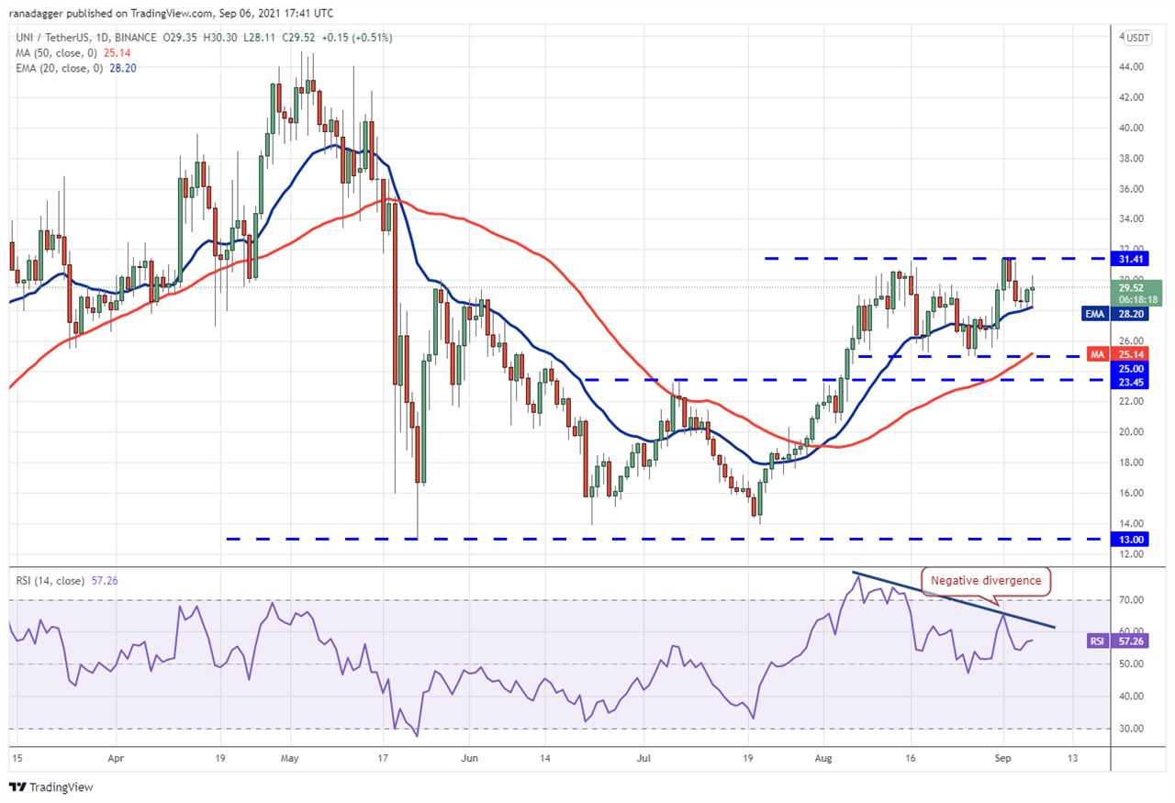Image resolution: width=1175 pixels, height=803 pixels.
Task: Click the 38.00 price axis label
Action: pos(1130,158)
